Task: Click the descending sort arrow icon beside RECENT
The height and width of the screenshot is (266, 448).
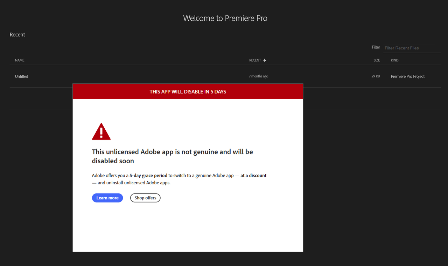Action: (265, 60)
